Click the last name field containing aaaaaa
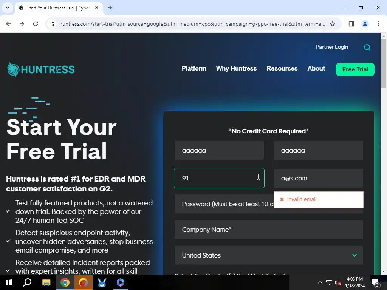The width and height of the screenshot is (387, 290). tap(318, 150)
